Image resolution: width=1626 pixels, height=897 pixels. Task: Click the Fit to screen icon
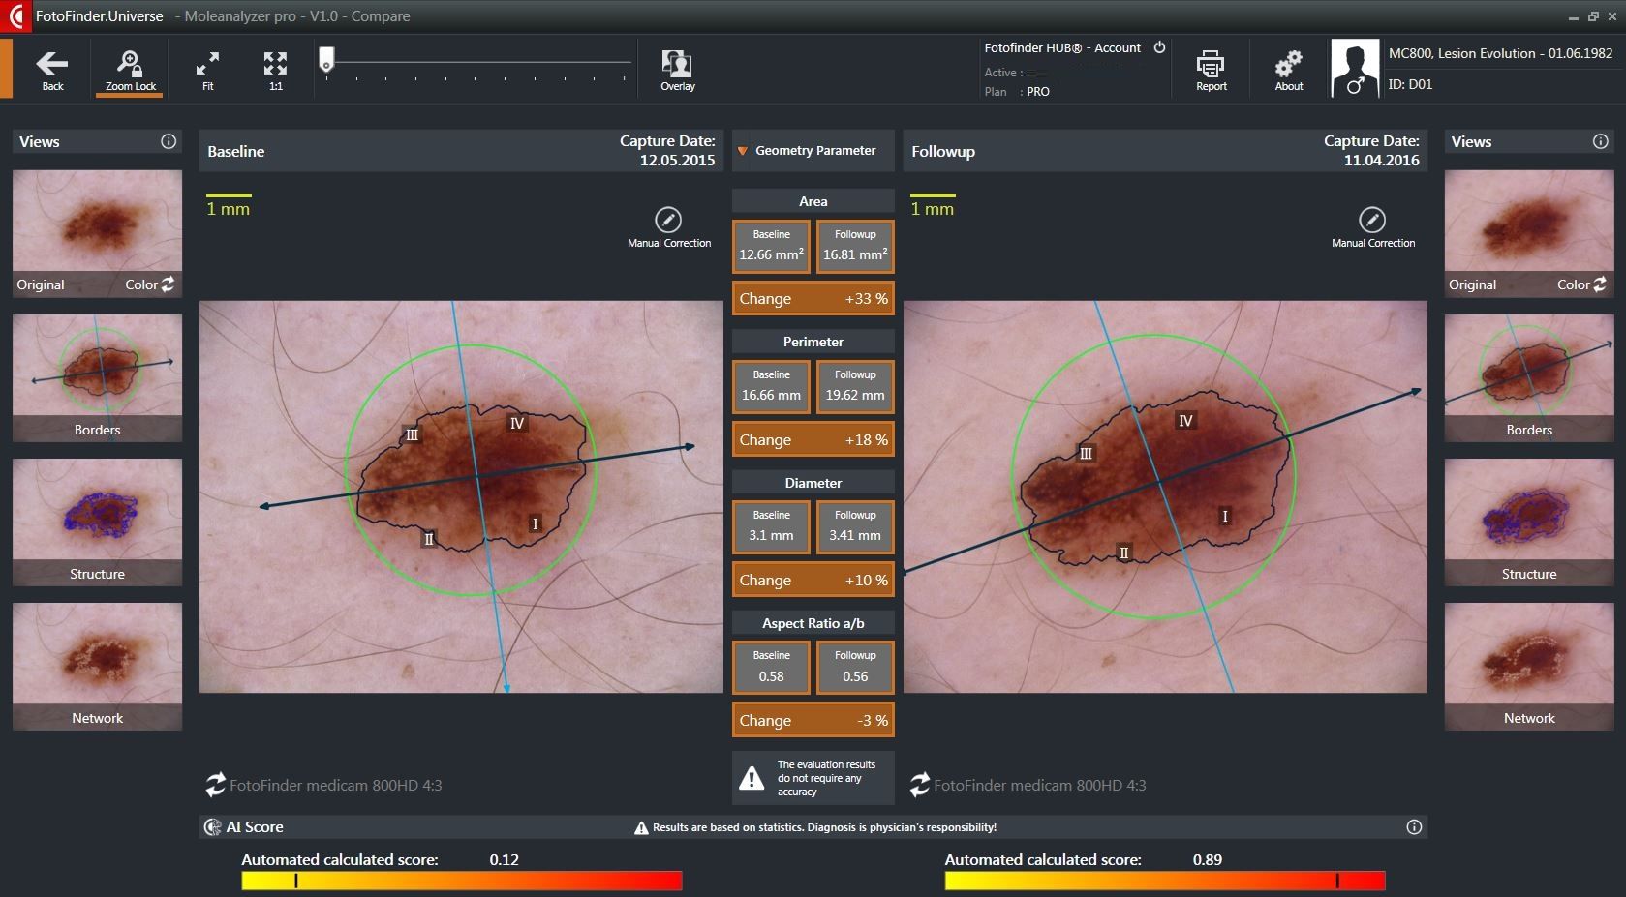tap(207, 65)
